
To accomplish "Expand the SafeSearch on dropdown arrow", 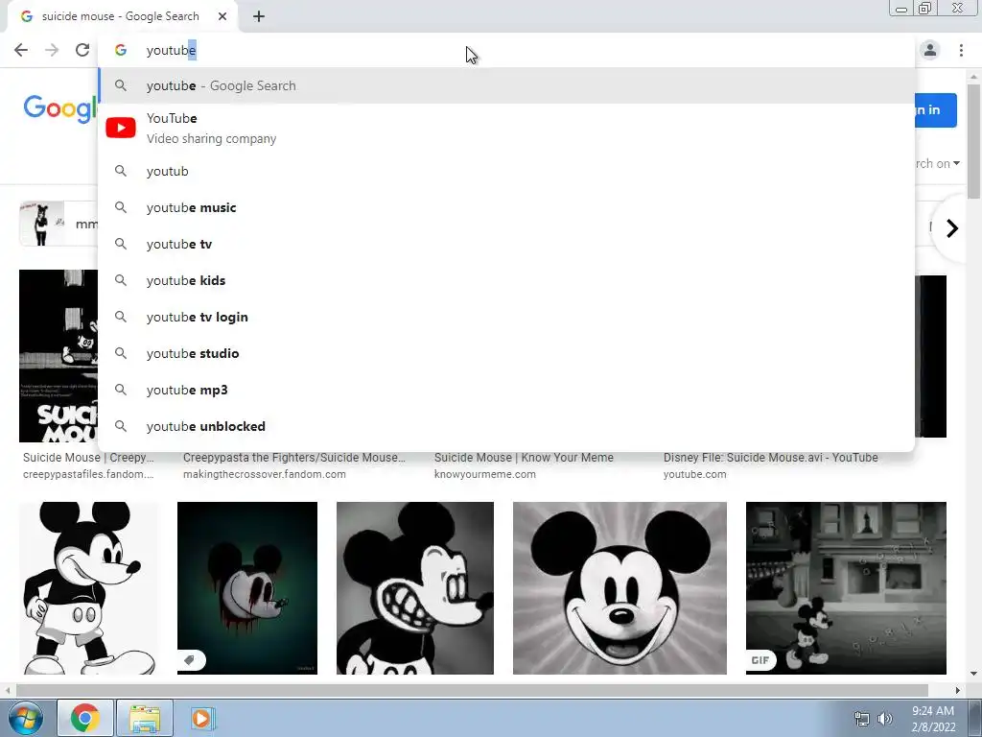I will click(x=956, y=163).
